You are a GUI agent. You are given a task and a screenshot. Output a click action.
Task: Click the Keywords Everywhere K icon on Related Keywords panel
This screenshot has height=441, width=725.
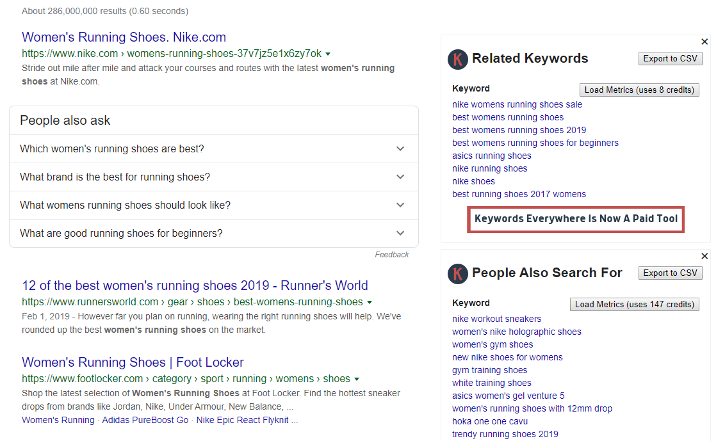[x=457, y=59]
